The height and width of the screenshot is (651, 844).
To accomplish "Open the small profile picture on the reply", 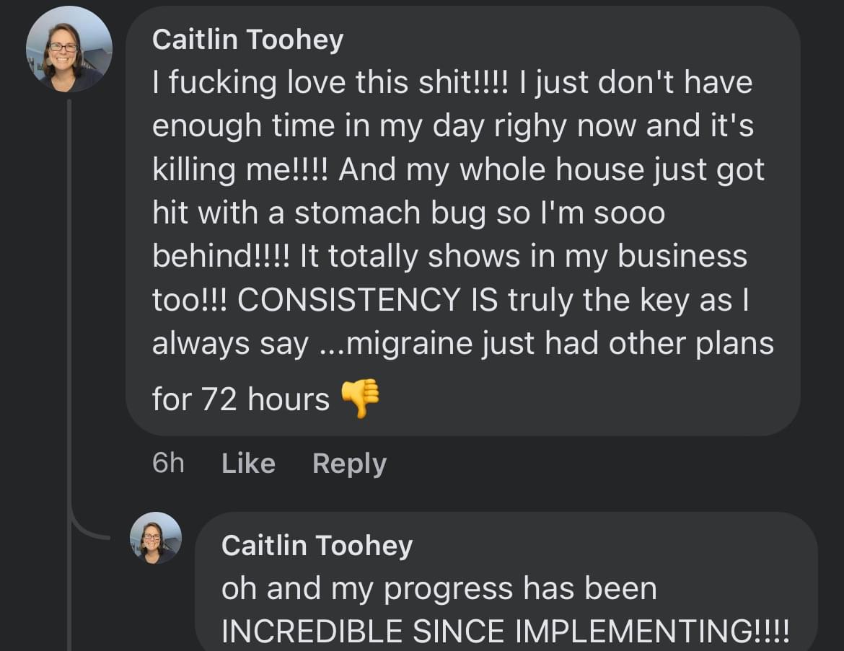I will coord(155,538).
